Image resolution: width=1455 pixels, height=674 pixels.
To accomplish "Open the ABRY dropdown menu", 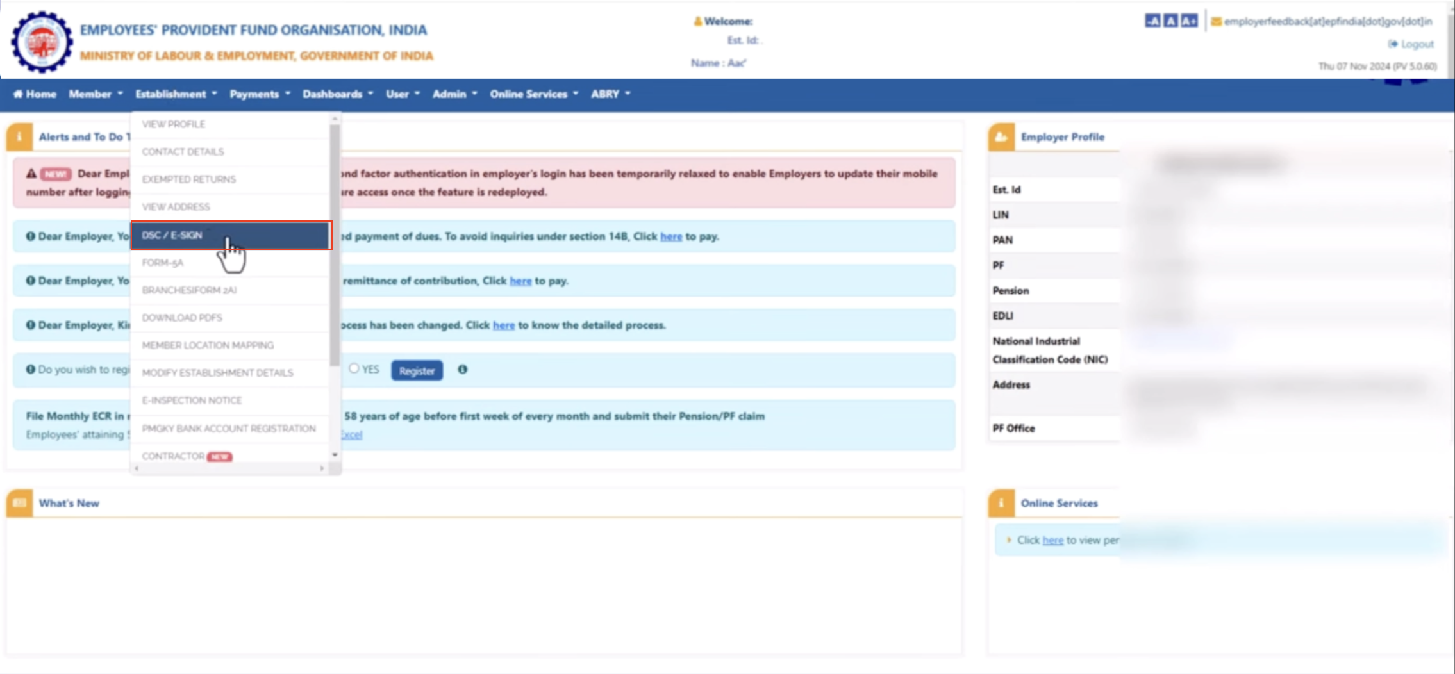I will pos(610,94).
